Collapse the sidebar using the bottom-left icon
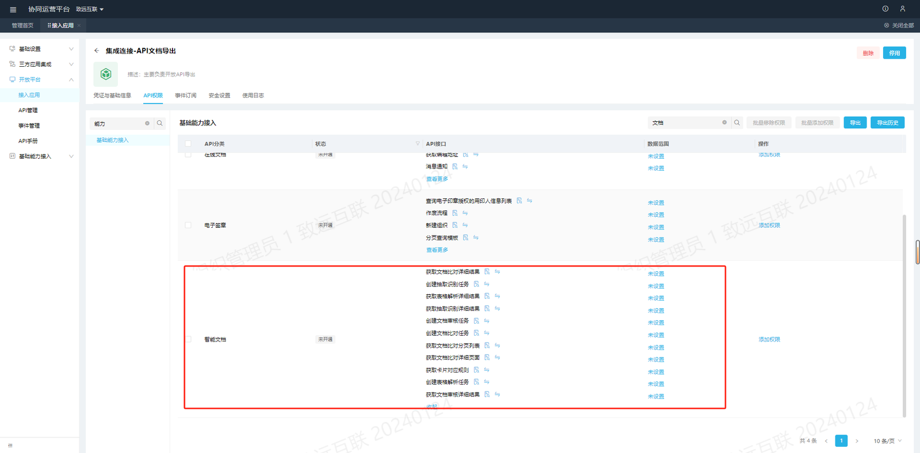The image size is (920, 453). coord(10,446)
